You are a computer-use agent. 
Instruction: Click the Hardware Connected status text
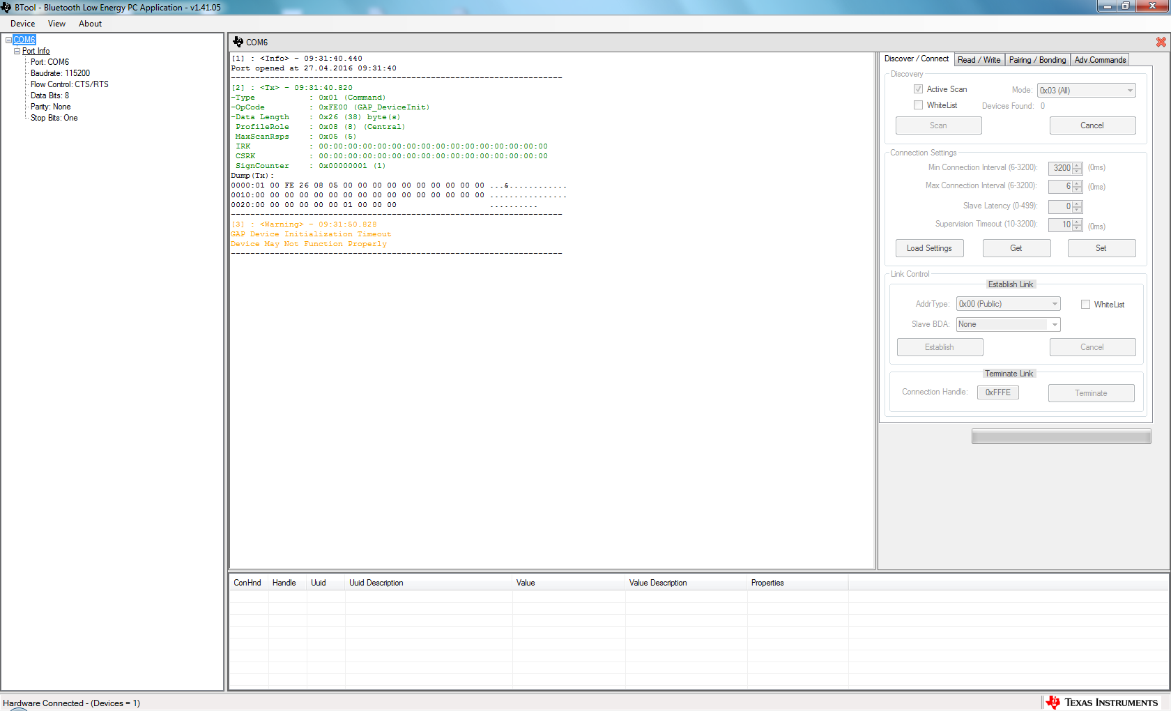tap(71, 703)
